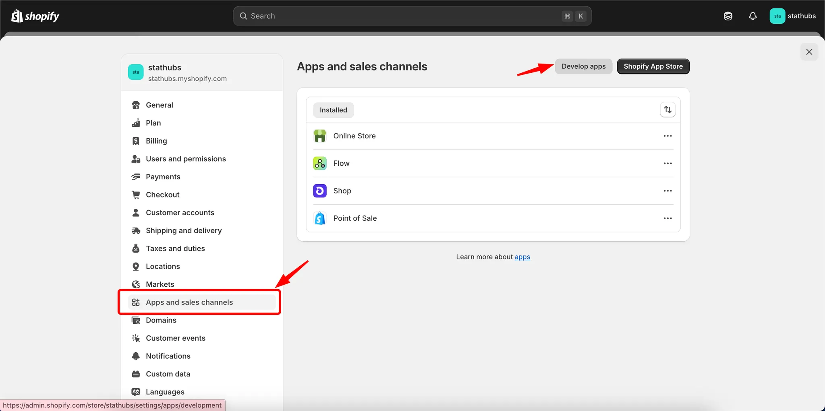Image resolution: width=825 pixels, height=411 pixels.
Task: Click the Markets label
Action: (x=160, y=284)
